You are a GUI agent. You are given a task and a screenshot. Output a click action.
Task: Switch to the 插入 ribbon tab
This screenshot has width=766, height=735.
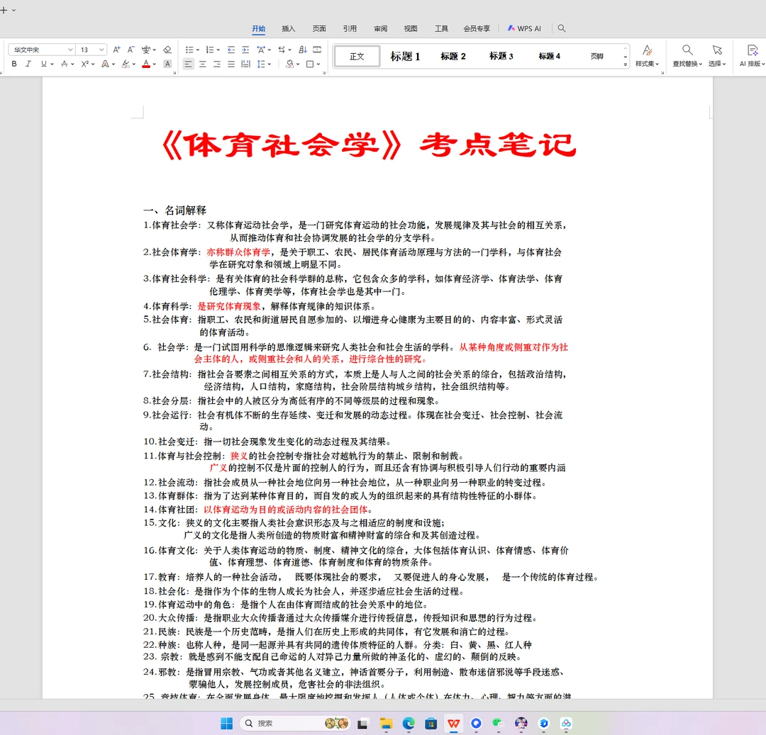pos(288,29)
